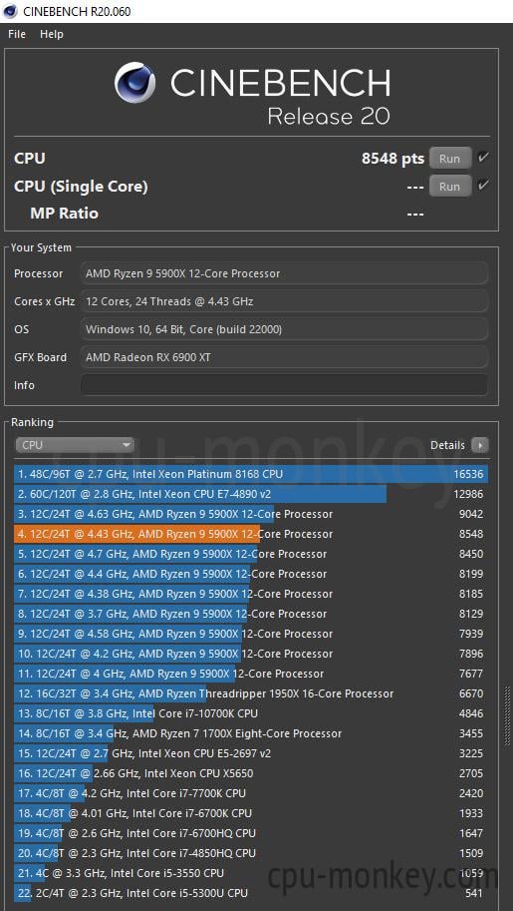This screenshot has height=911, width=513.
Task: Click the Cinebench sphere logo icon
Action: tap(134, 83)
